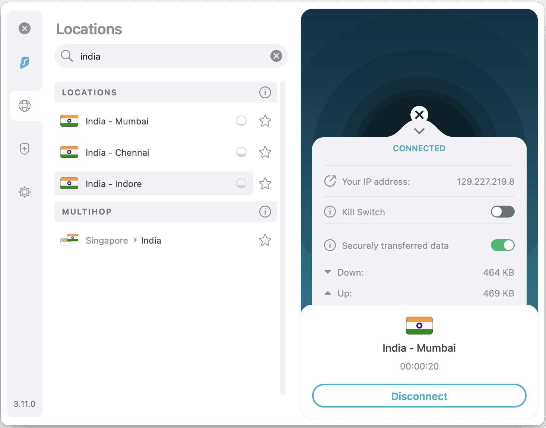
Task: Open the shield features panel
Action: pyautogui.click(x=25, y=149)
